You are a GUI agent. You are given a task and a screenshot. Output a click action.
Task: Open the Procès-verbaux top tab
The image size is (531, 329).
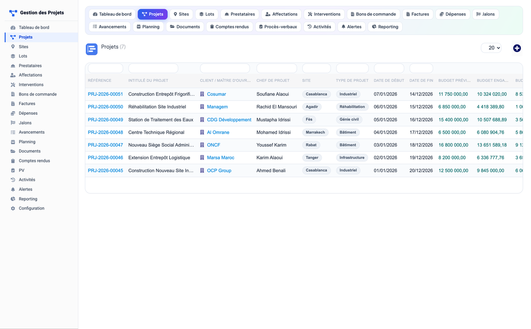pos(278,27)
